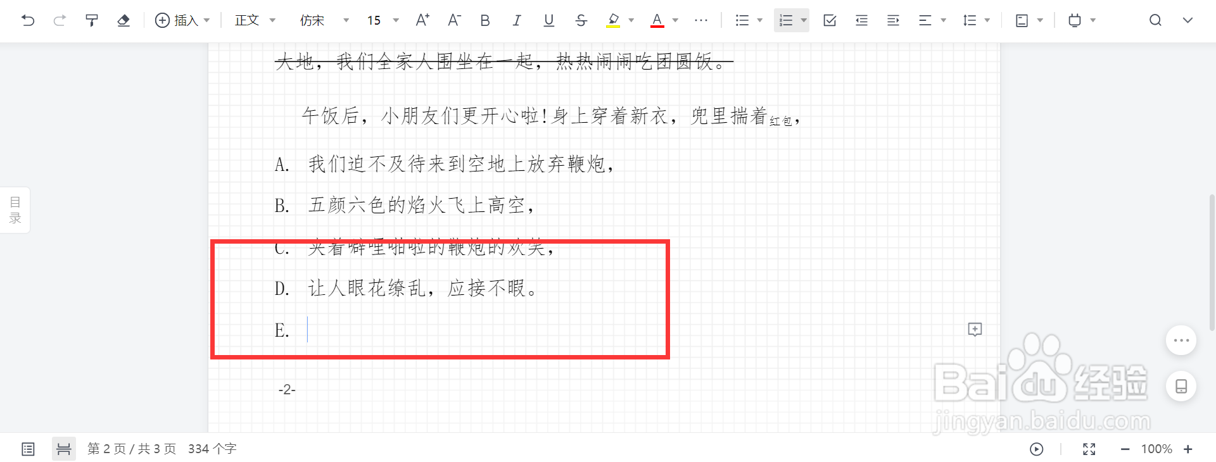
Task: Increase font size with A+ icon
Action: 422,20
